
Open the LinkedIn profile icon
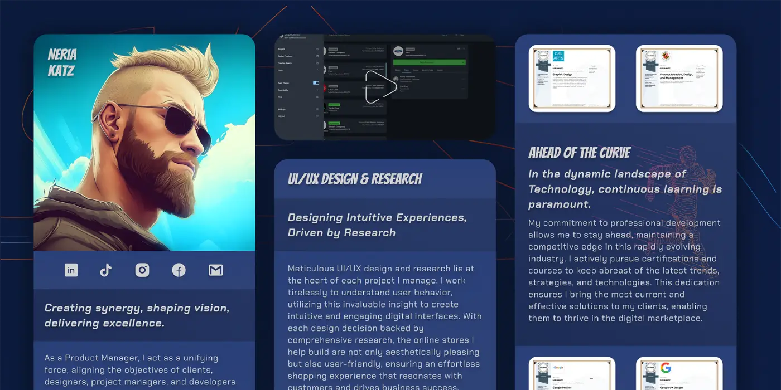point(71,270)
